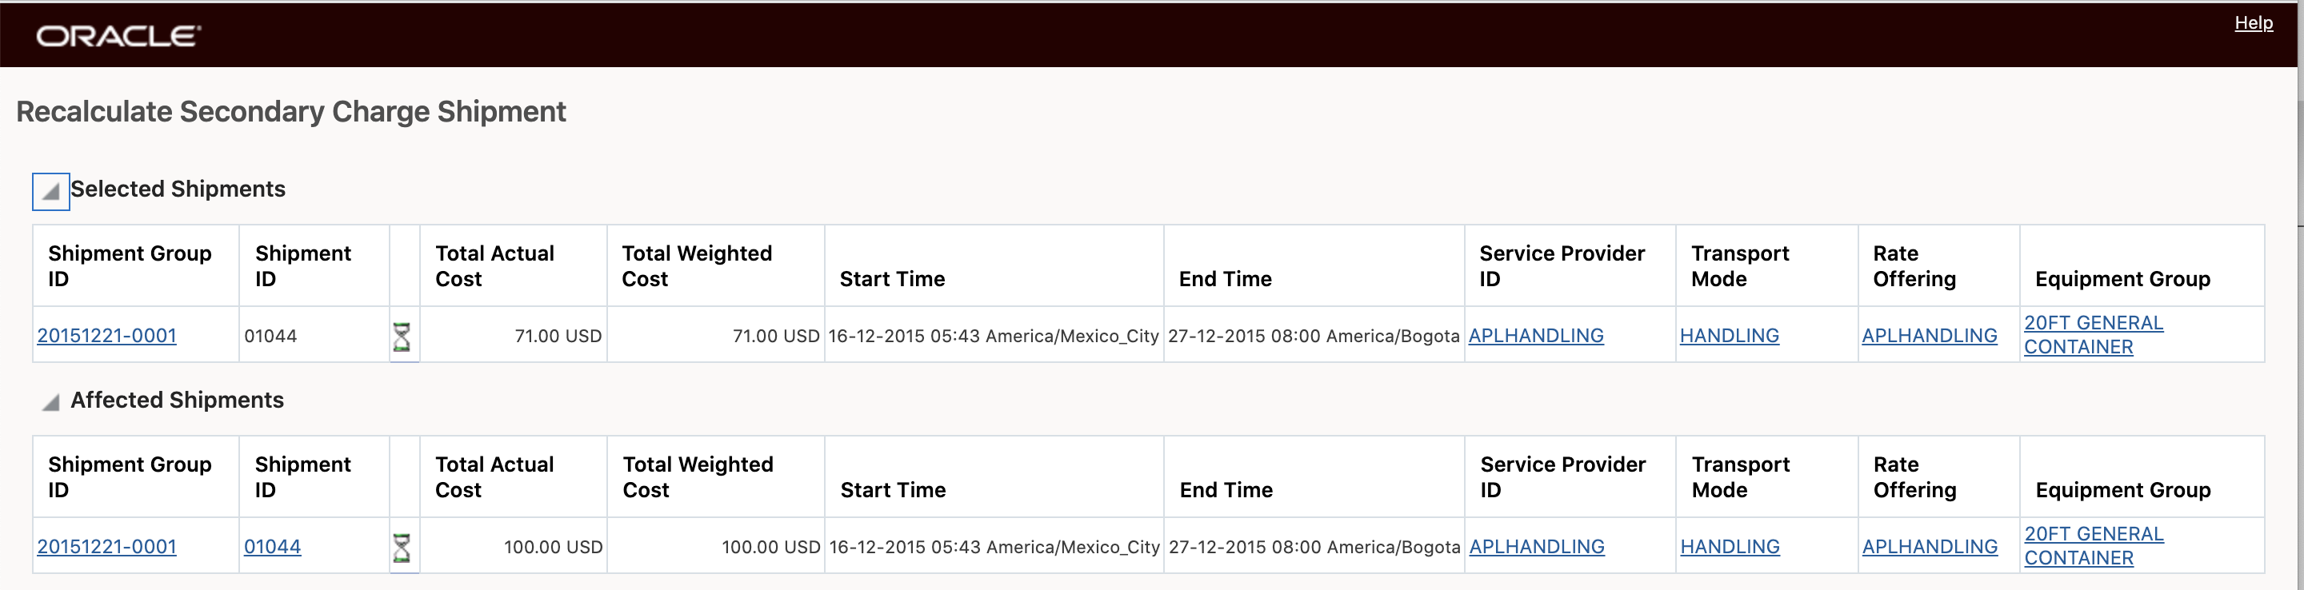Click the hourglass icon in Affected Shipments row

pyautogui.click(x=402, y=548)
